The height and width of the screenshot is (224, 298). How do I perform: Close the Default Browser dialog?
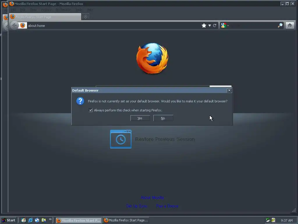click(x=229, y=90)
